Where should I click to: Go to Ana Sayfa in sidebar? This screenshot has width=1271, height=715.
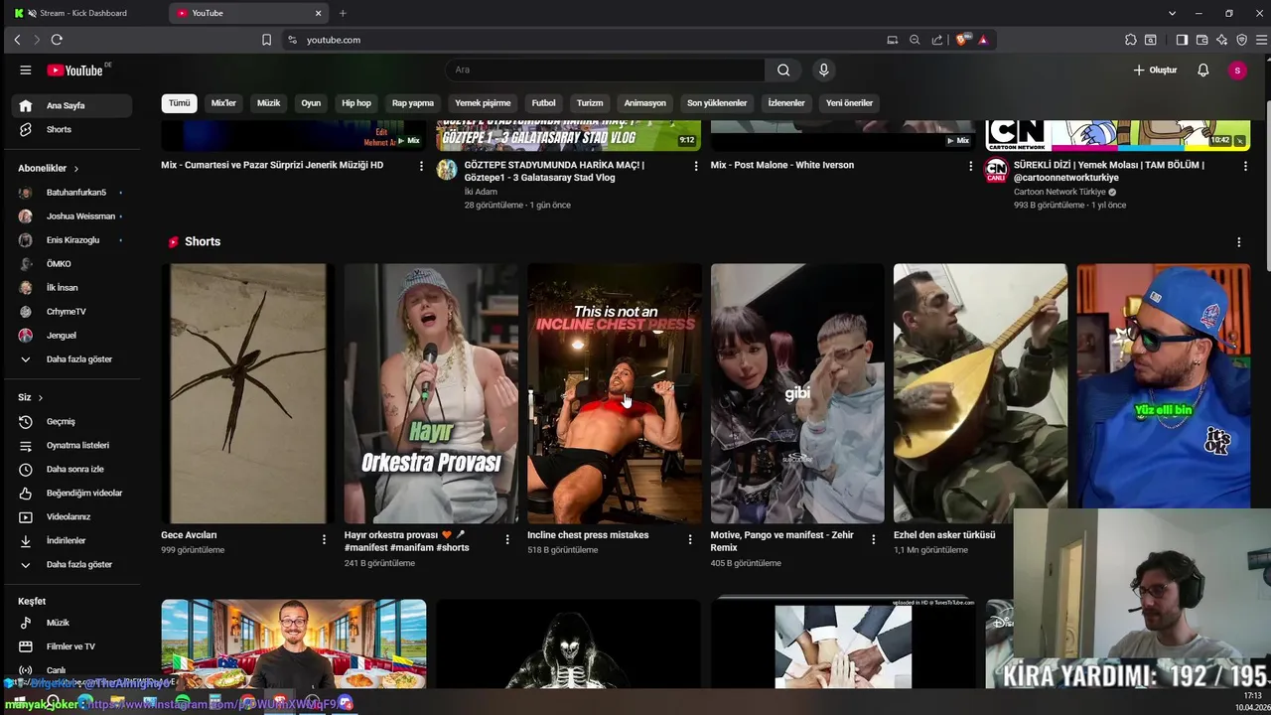tap(73, 105)
